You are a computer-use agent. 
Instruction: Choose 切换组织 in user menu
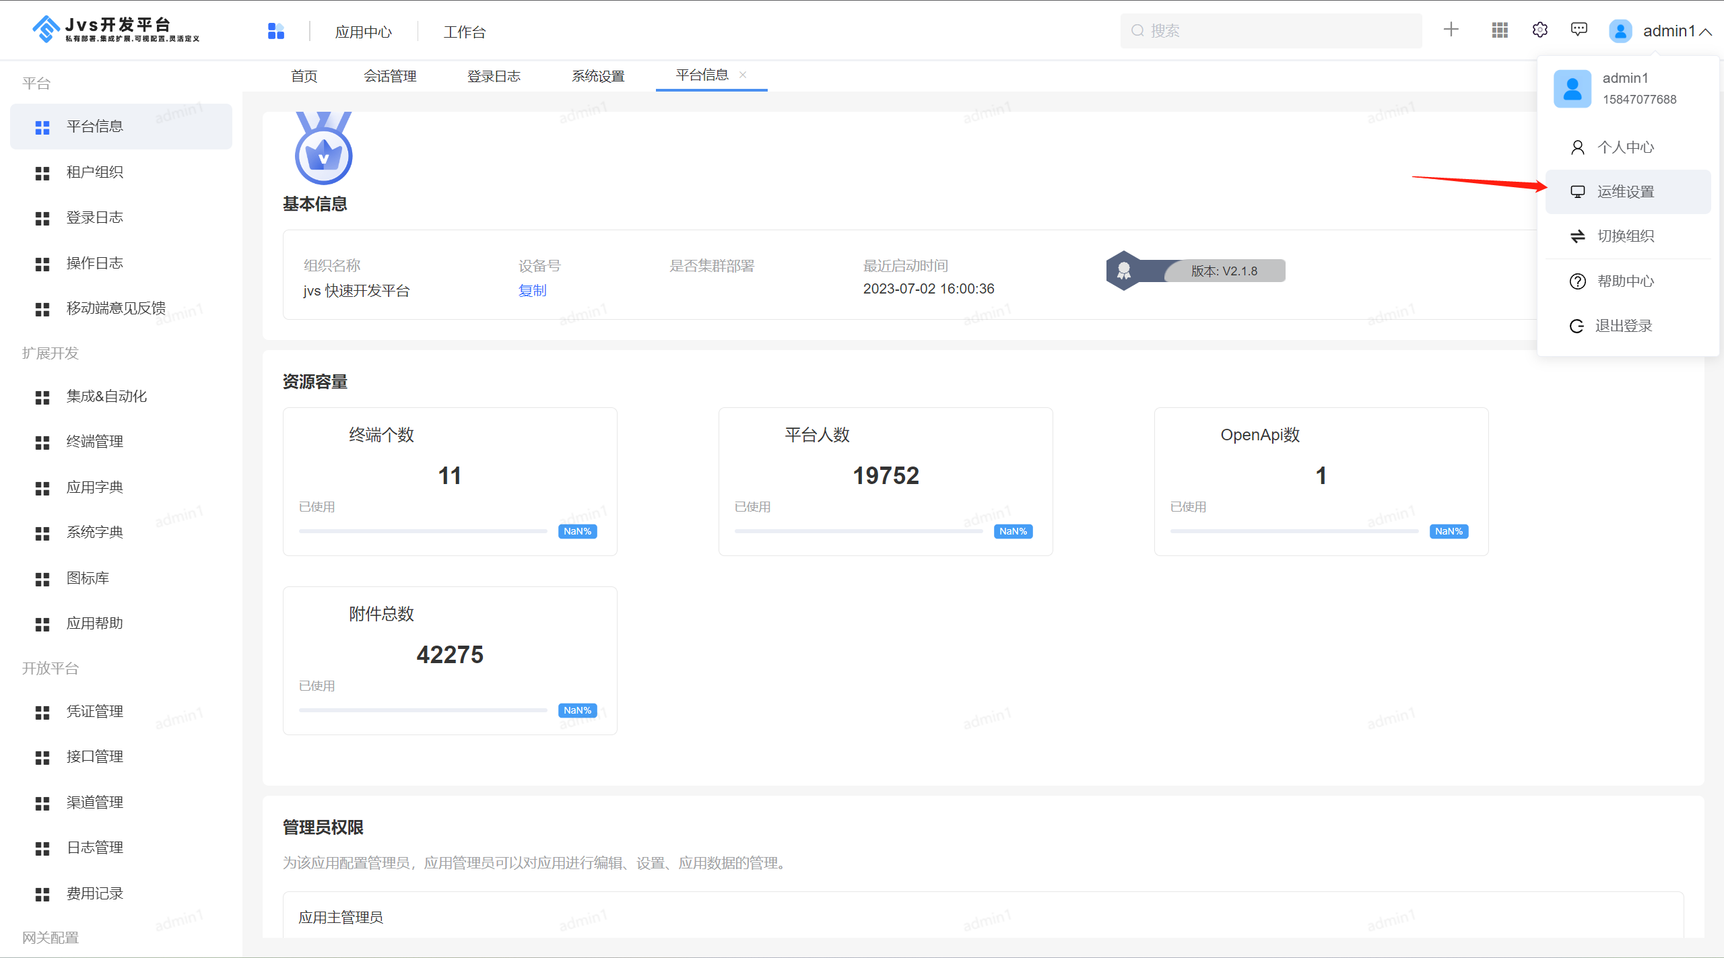click(x=1625, y=236)
